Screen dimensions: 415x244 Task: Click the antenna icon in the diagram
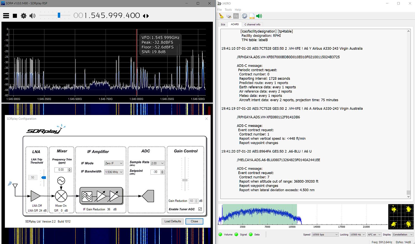point(15,186)
